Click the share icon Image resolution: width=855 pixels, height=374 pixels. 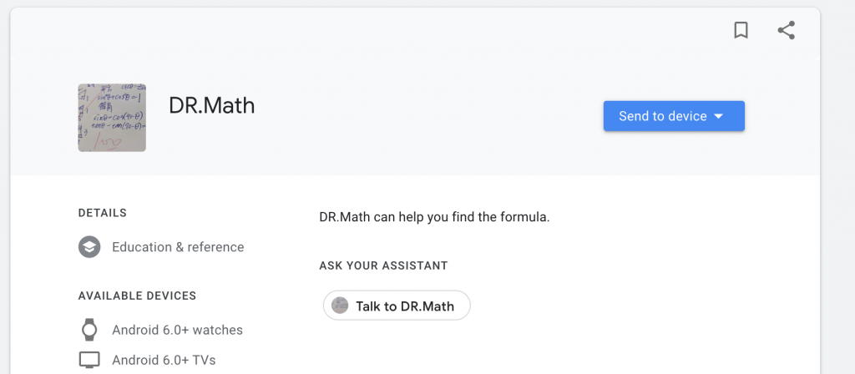coord(786,31)
